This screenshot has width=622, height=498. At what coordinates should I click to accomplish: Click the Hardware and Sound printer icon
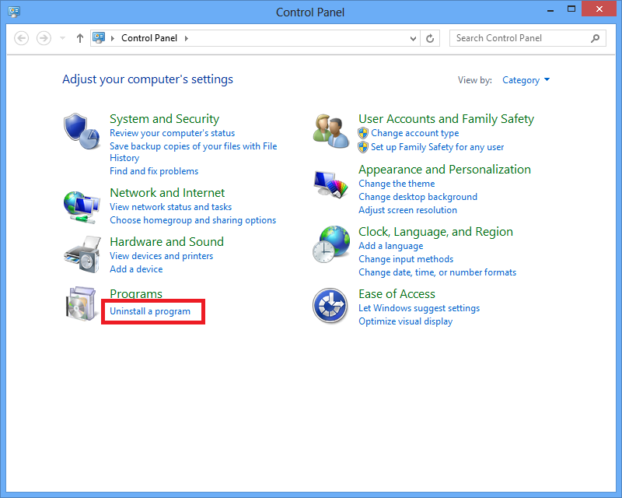click(x=82, y=254)
